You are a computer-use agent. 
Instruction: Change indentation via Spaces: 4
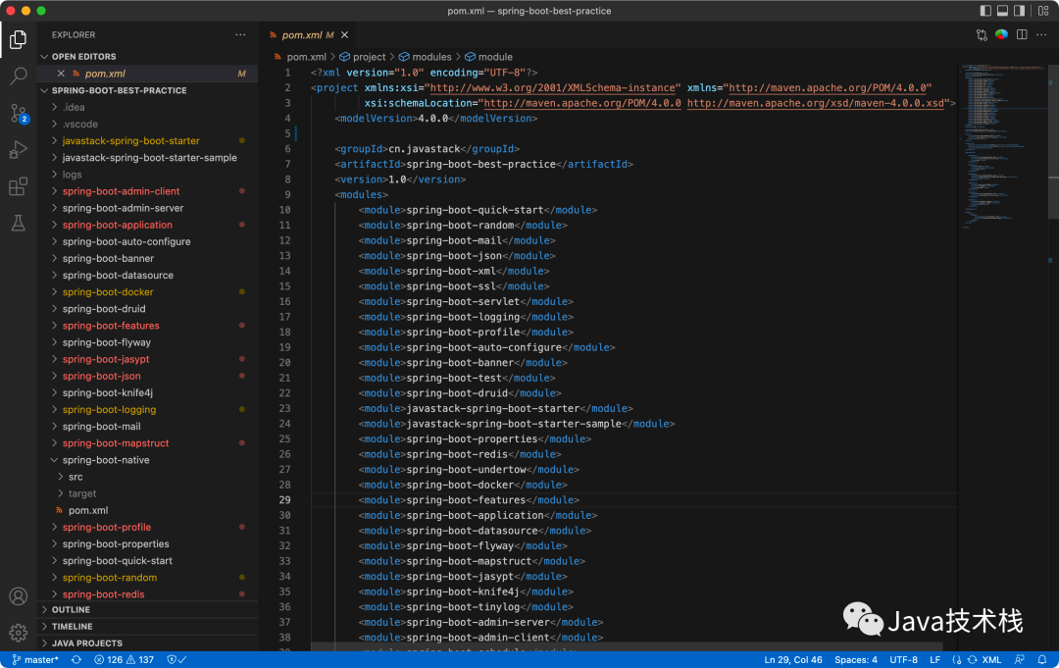point(856,660)
